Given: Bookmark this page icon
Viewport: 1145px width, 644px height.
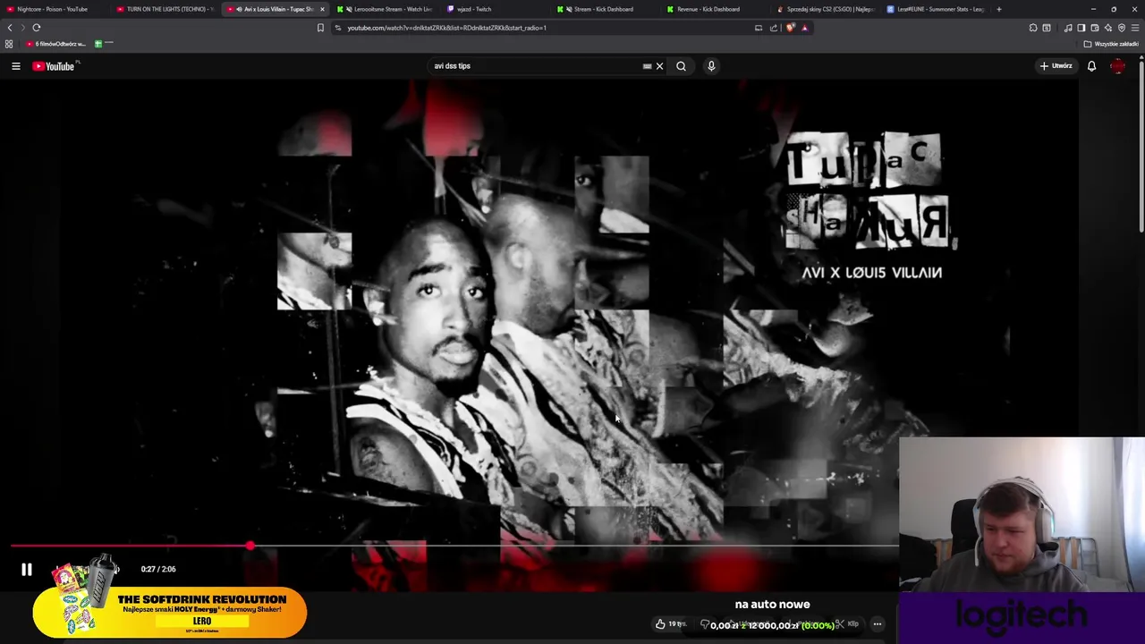Looking at the screenshot, I should click(x=320, y=28).
